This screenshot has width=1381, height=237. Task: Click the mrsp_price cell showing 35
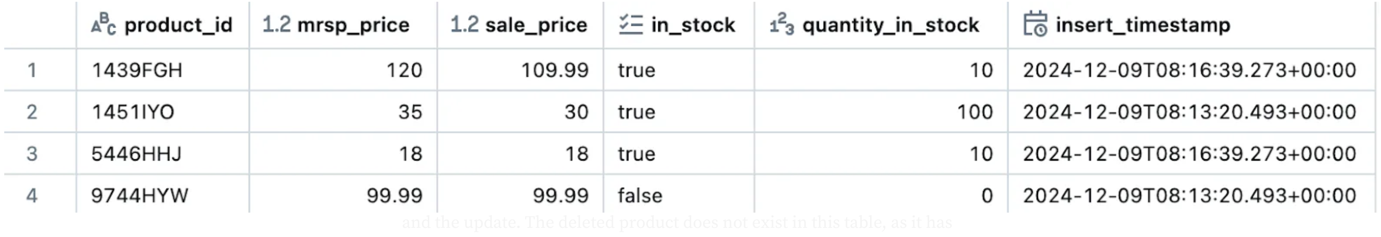pyautogui.click(x=410, y=112)
